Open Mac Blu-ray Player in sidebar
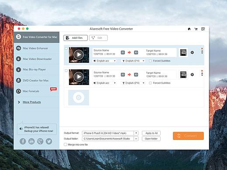This screenshot has height=170, width=227. (37, 70)
